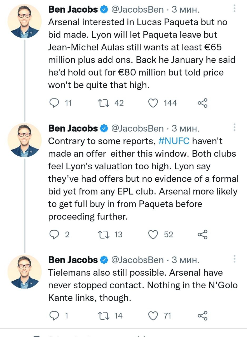Like the tweet with 144 likes
This screenshot has height=337, width=247.
click(153, 103)
